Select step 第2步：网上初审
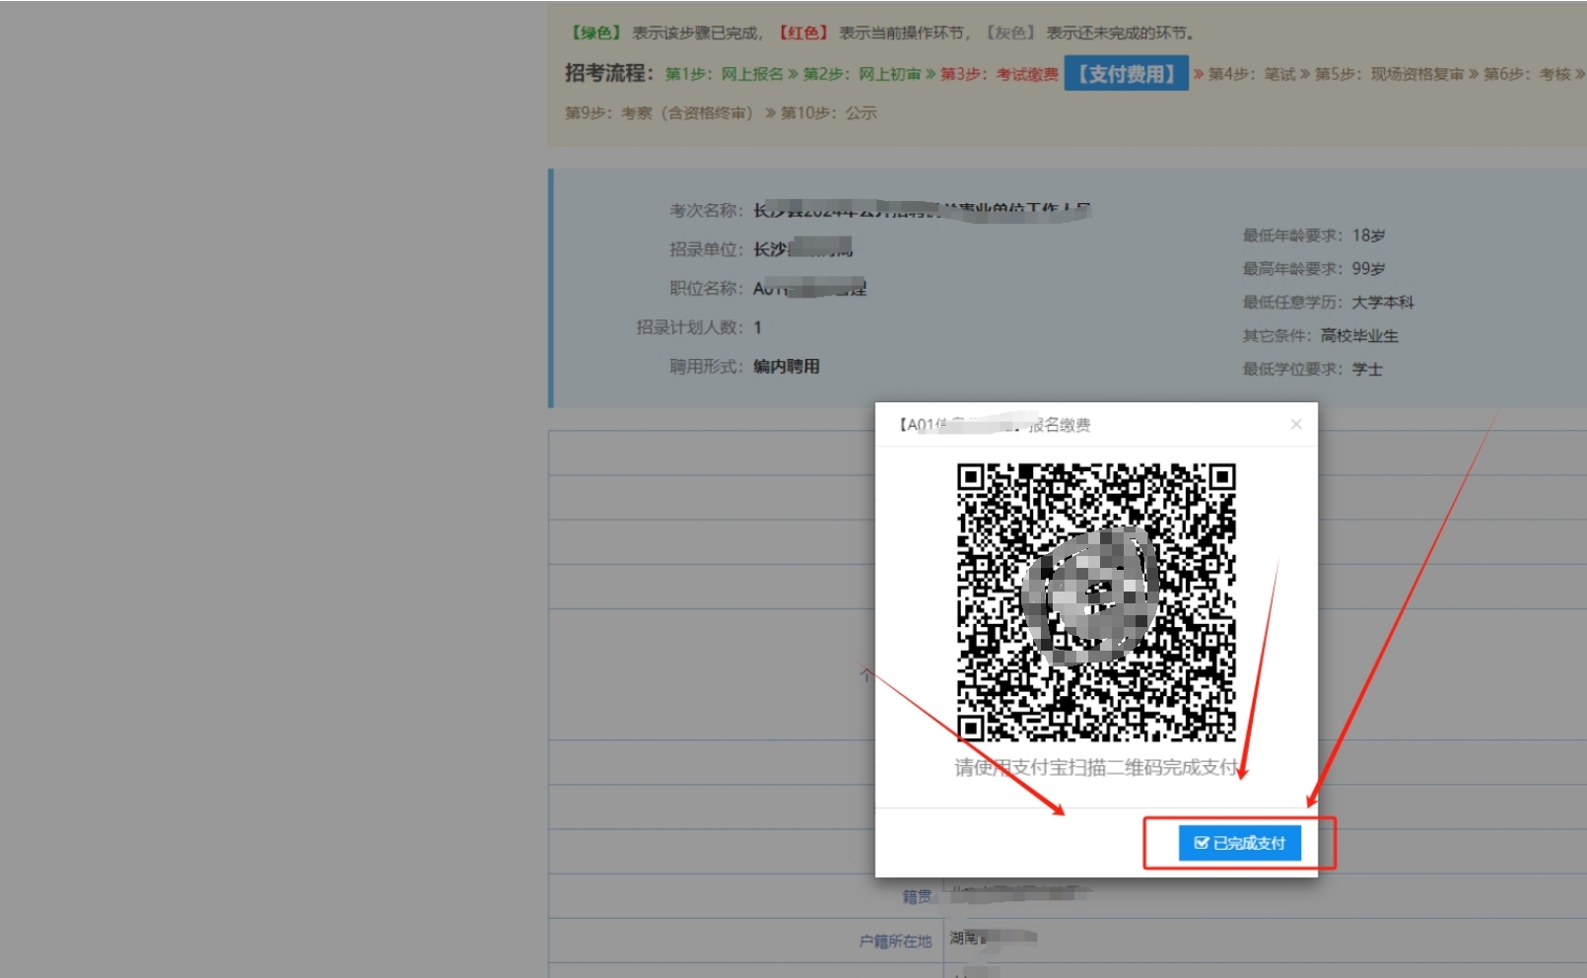 (862, 74)
